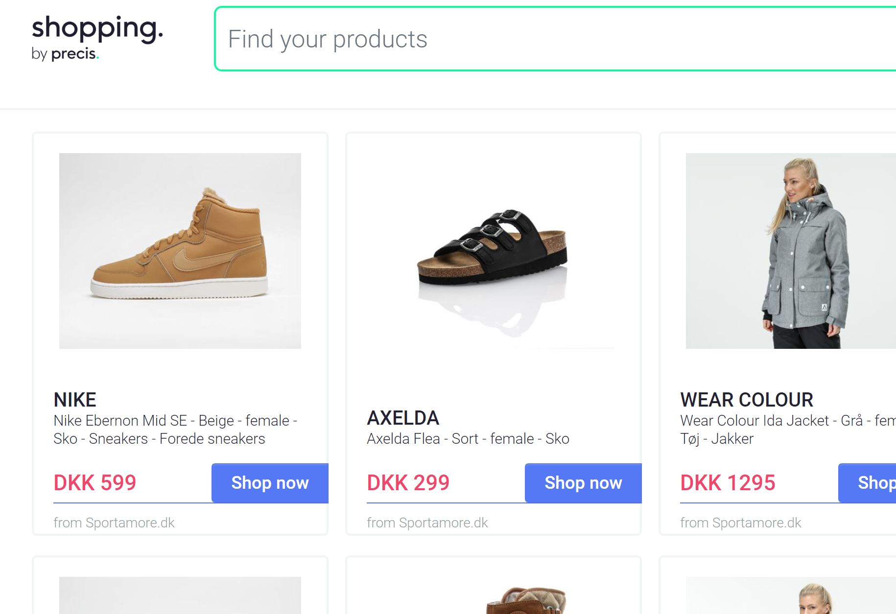The image size is (896, 614).
Task: Open Sportamore.dk link under the Axelda card
Action: pos(428,522)
